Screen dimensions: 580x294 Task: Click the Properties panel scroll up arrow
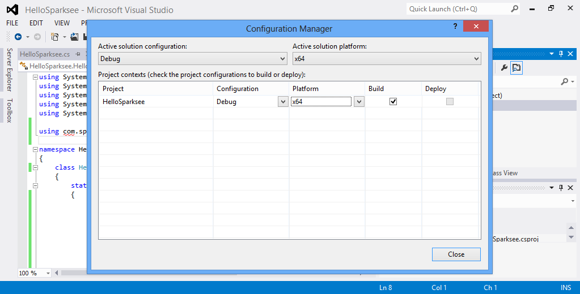point(571,228)
